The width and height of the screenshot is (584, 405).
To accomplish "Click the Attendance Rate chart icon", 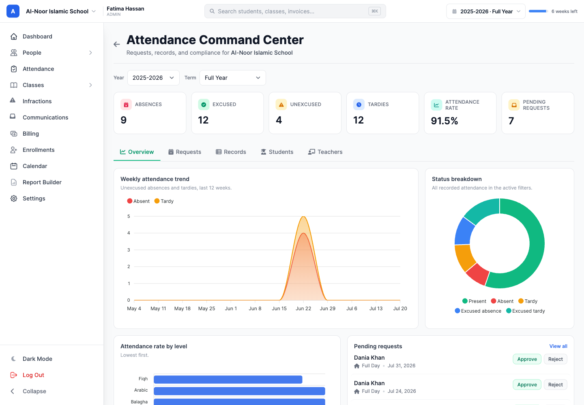I will pyautogui.click(x=436, y=105).
